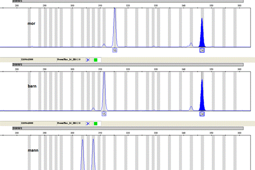
Task: Select allele label 24 under mor plot
Action: click(202, 50)
